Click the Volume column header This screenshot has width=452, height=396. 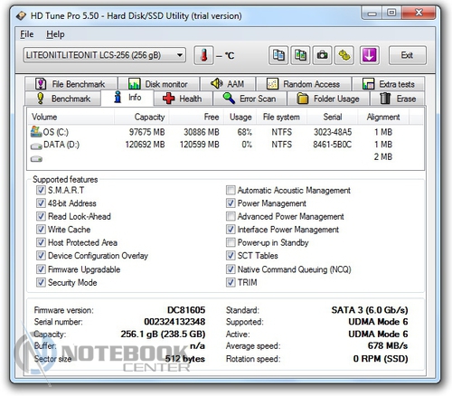[71, 117]
